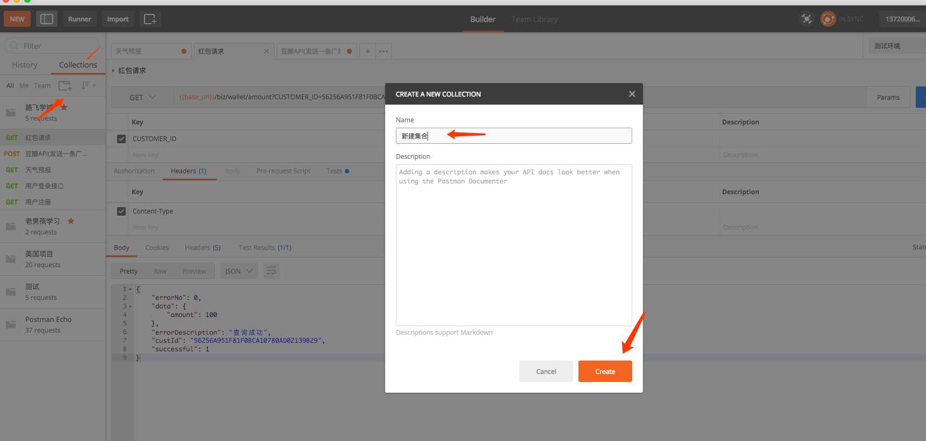
Task: Open the Test Results (1/1) tab
Action: [265, 247]
